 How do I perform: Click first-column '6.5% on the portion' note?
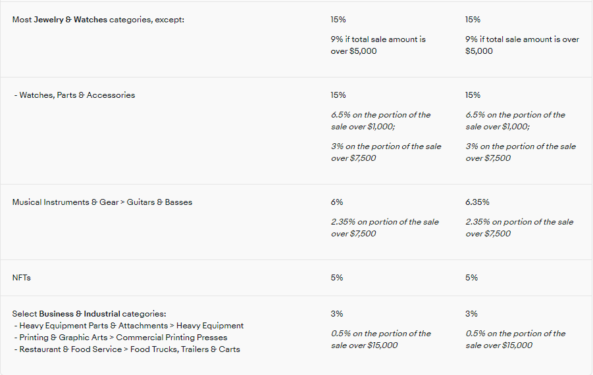(x=381, y=121)
